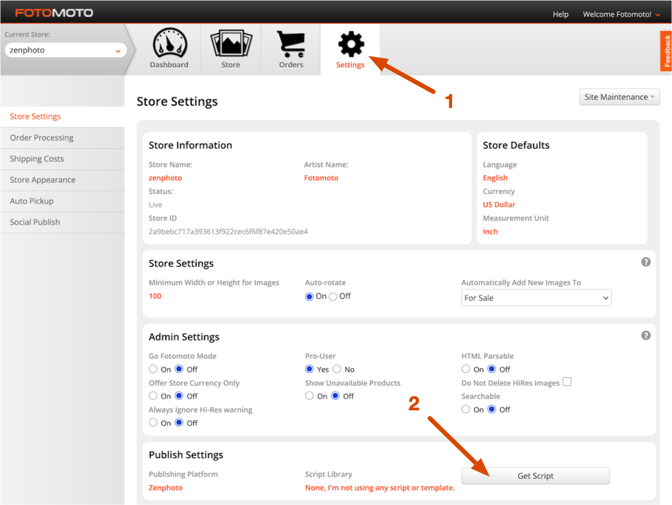Set Auto-rotate to Off
The height and width of the screenshot is (505, 672).
[x=333, y=297]
